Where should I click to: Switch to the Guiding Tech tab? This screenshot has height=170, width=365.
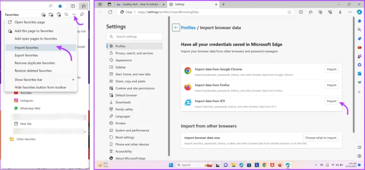click(141, 5)
